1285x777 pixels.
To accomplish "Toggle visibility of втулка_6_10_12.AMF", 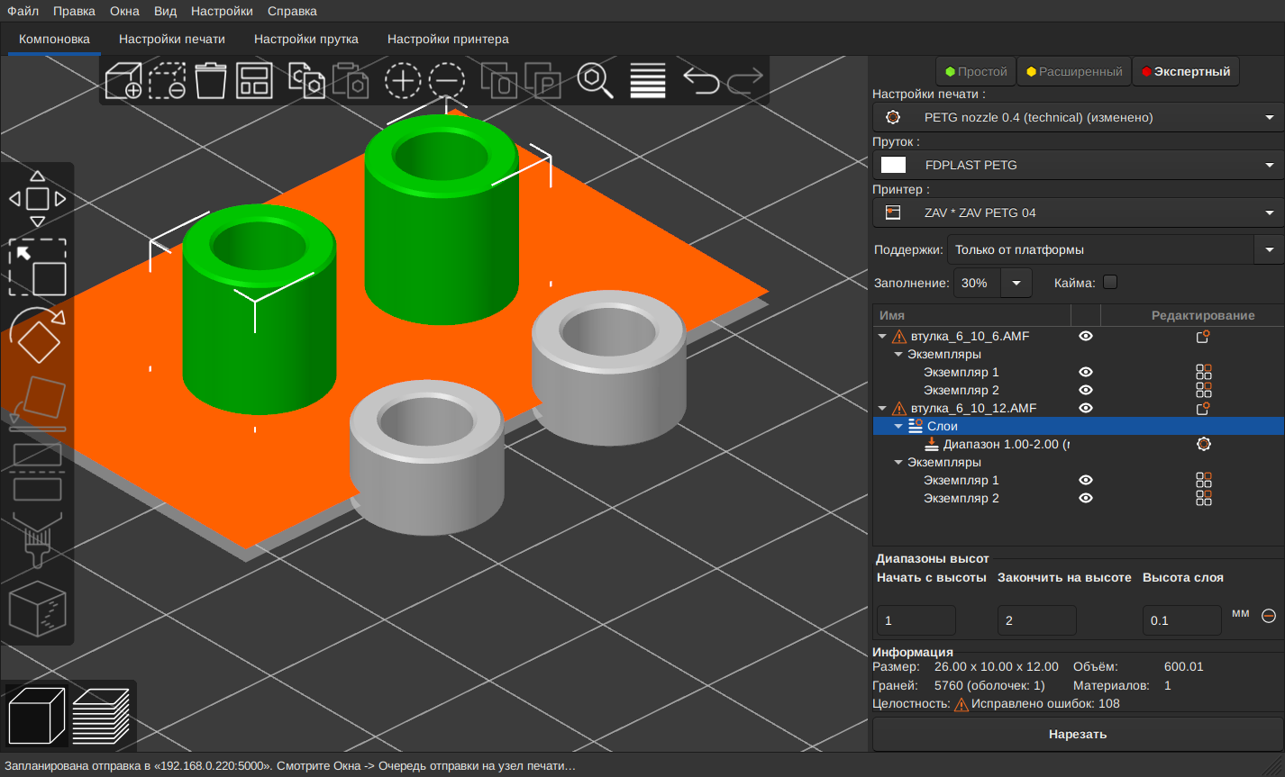I will click(1086, 408).
